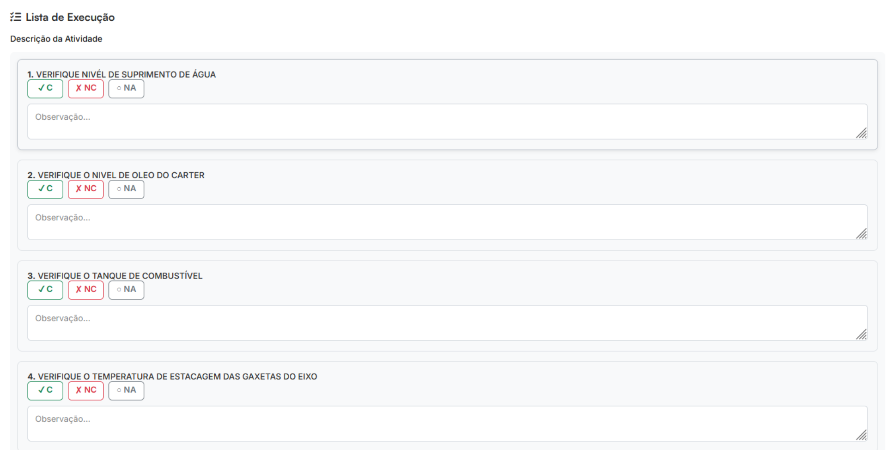Mark fuel tank check as NC
Image resolution: width=887 pixels, height=450 pixels.
pyautogui.click(x=86, y=290)
